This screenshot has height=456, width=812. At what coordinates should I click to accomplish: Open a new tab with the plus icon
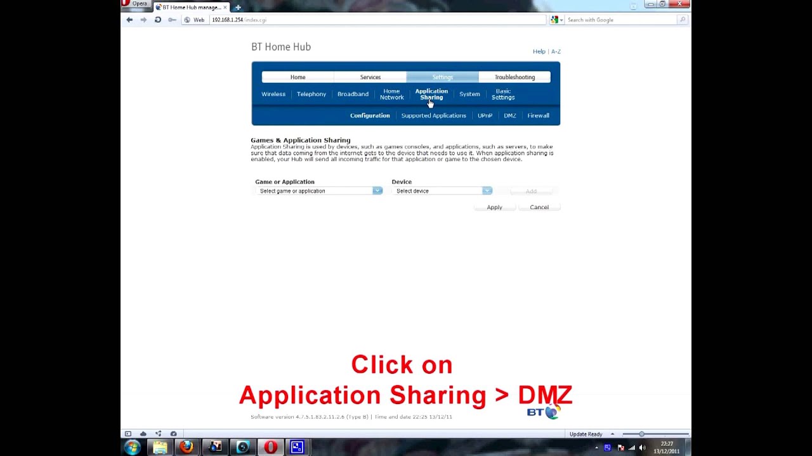[x=238, y=8]
